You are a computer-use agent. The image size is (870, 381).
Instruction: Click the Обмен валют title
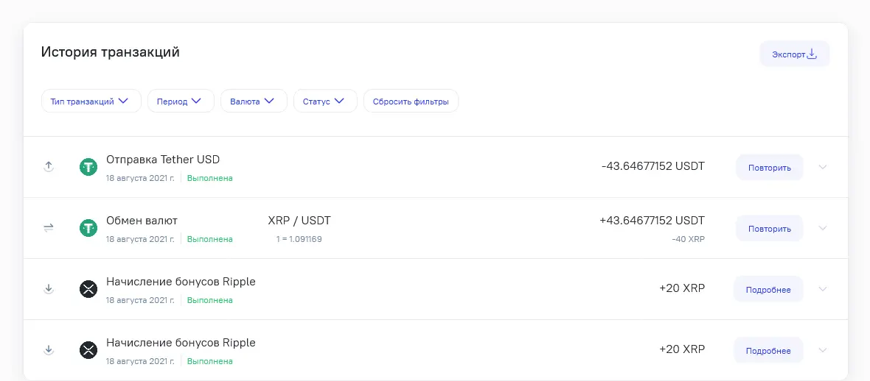pyautogui.click(x=142, y=221)
